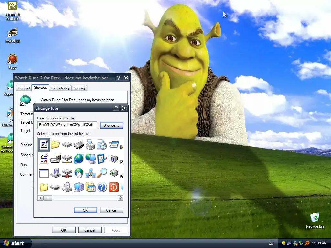Click the yellow security shield tray icon

tap(283, 243)
